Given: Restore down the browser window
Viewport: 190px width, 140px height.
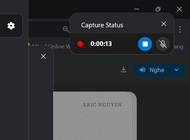Looking at the screenshot, I should (x=158, y=9).
